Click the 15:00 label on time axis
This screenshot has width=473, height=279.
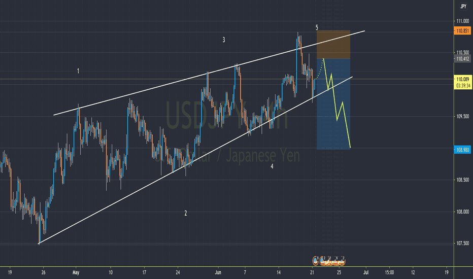(x=389, y=273)
